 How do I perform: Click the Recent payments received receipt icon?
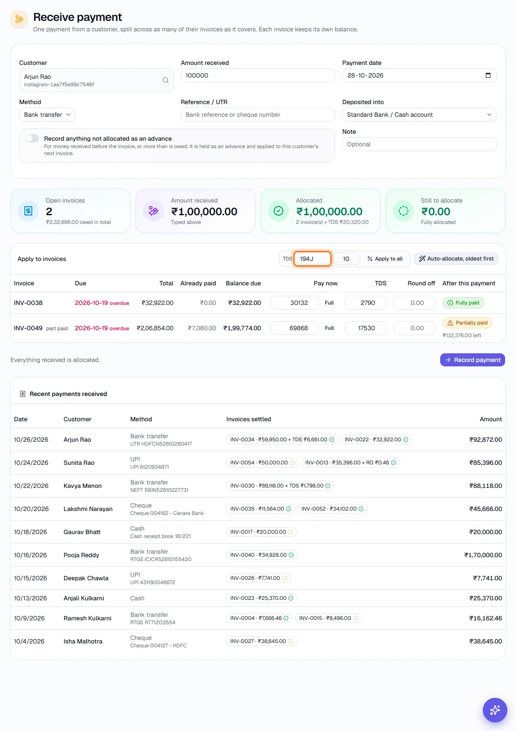point(23,394)
